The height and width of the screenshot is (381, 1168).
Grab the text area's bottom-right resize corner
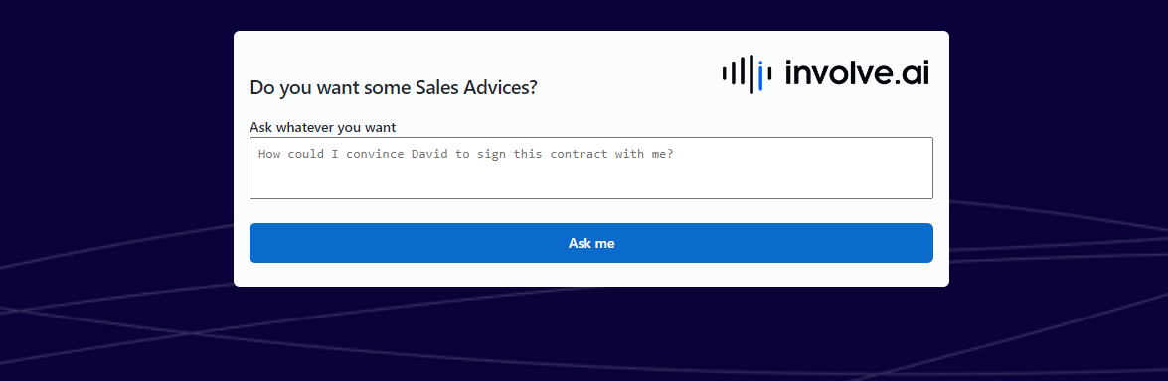pos(928,194)
